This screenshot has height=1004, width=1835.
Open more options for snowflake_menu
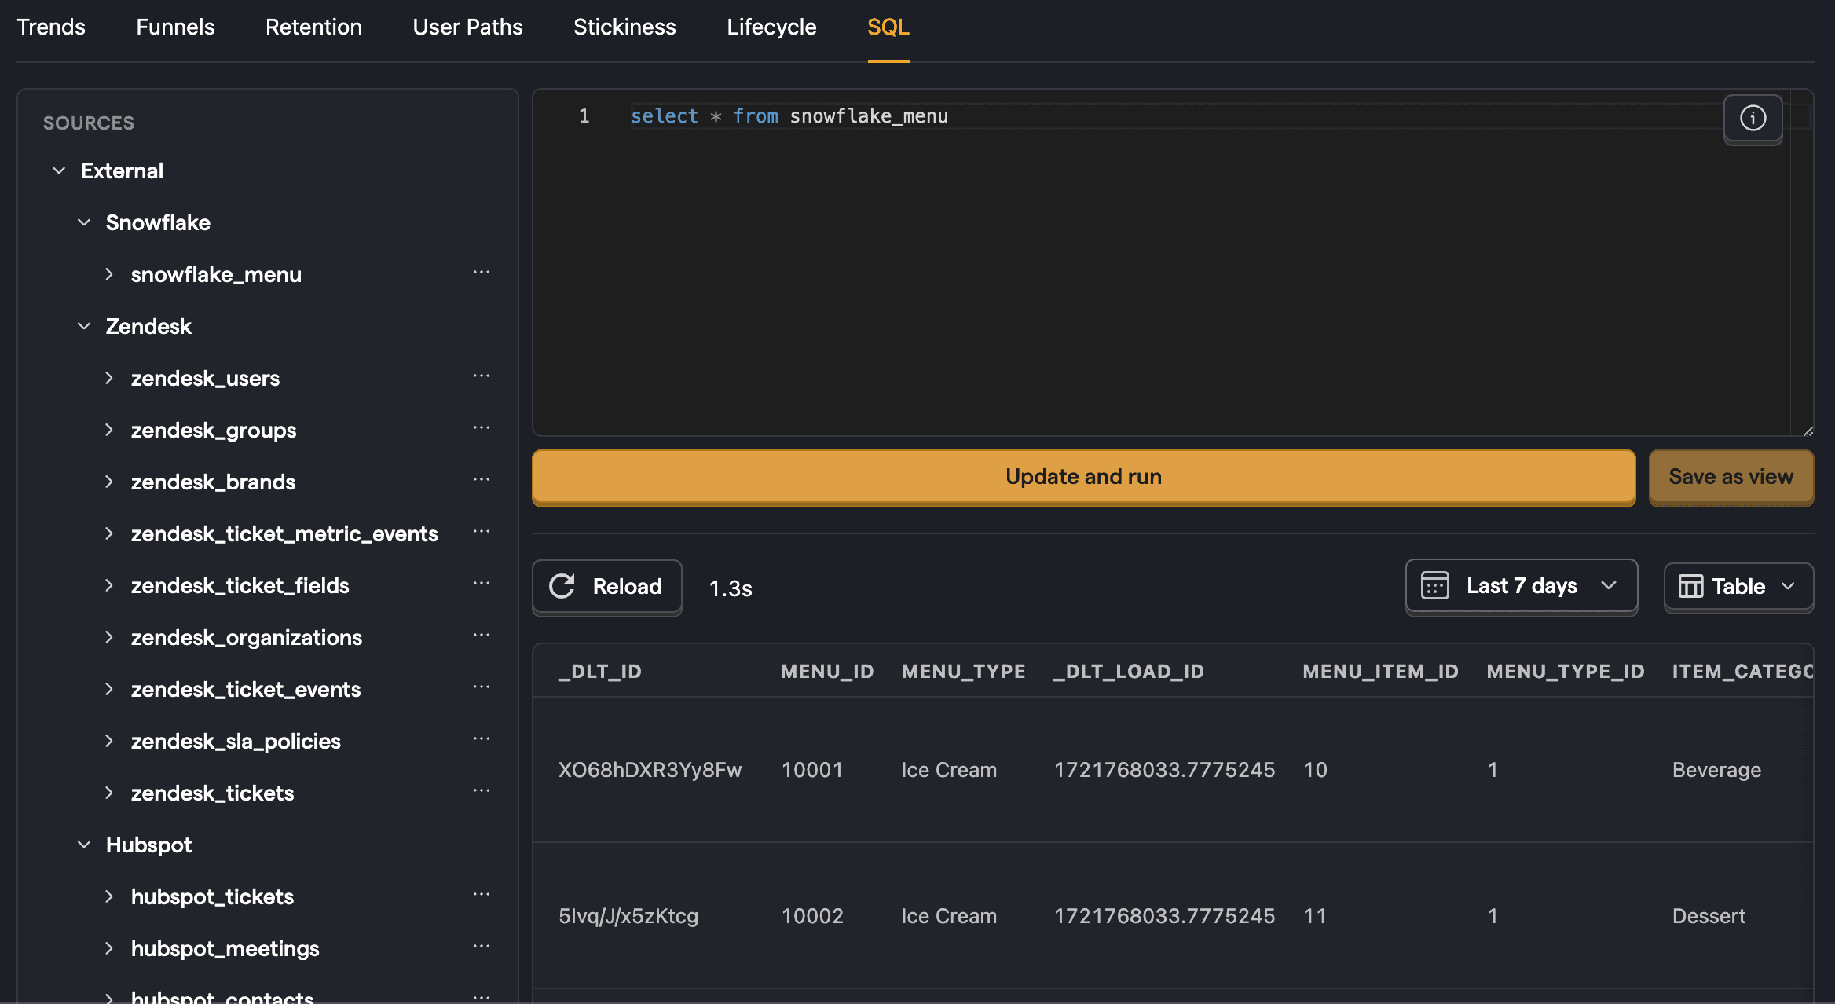[482, 273]
